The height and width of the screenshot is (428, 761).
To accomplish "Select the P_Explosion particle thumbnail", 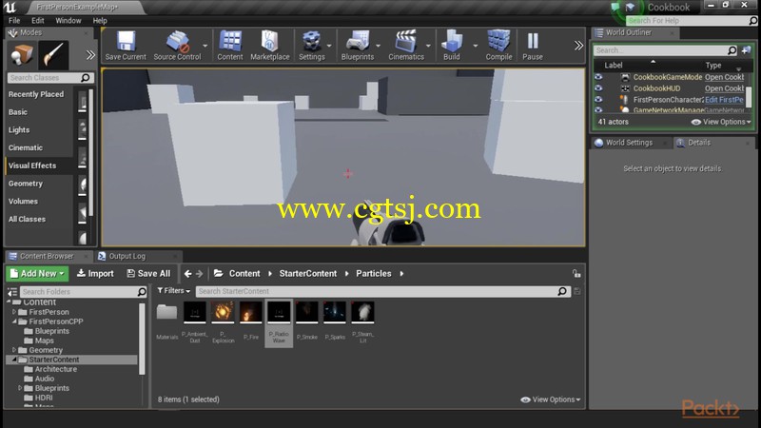I will [223, 312].
